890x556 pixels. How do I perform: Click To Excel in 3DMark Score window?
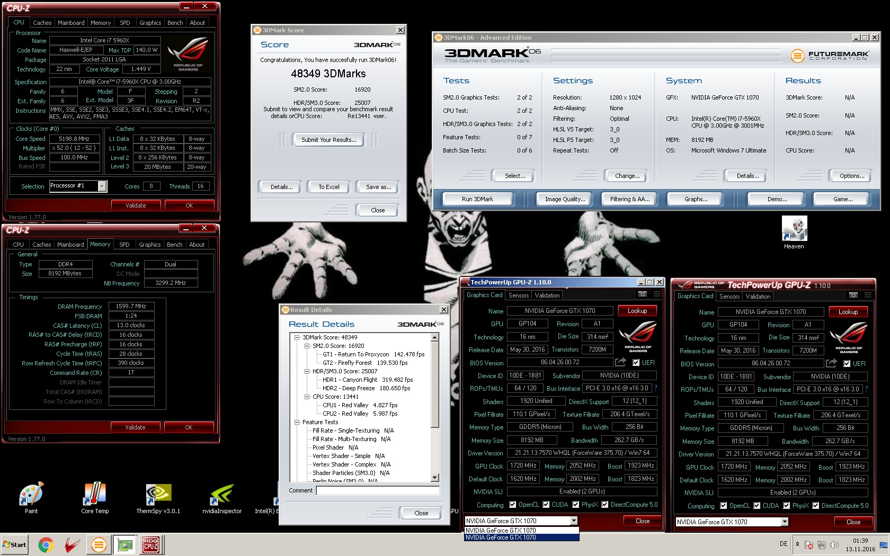[328, 187]
